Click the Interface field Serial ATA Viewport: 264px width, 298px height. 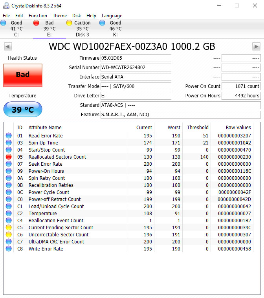(x=136, y=77)
